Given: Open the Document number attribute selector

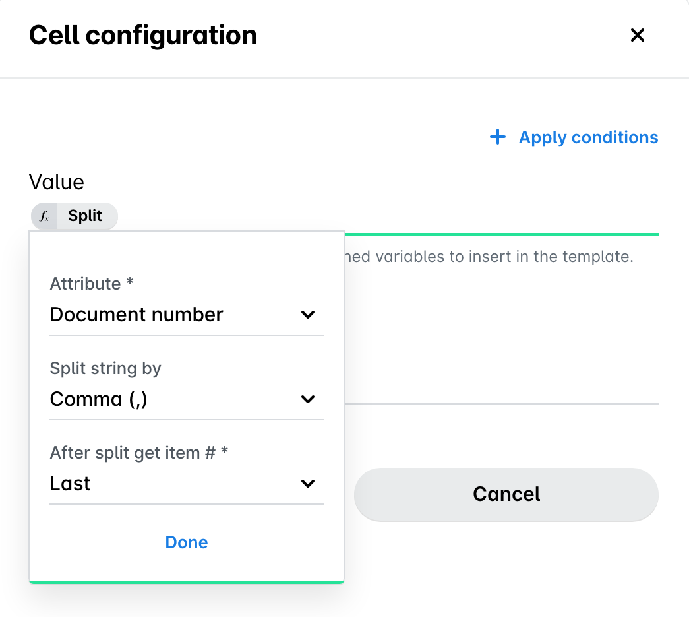Looking at the screenshot, I should (187, 315).
